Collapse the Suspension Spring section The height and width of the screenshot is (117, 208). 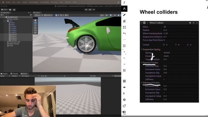142,49
